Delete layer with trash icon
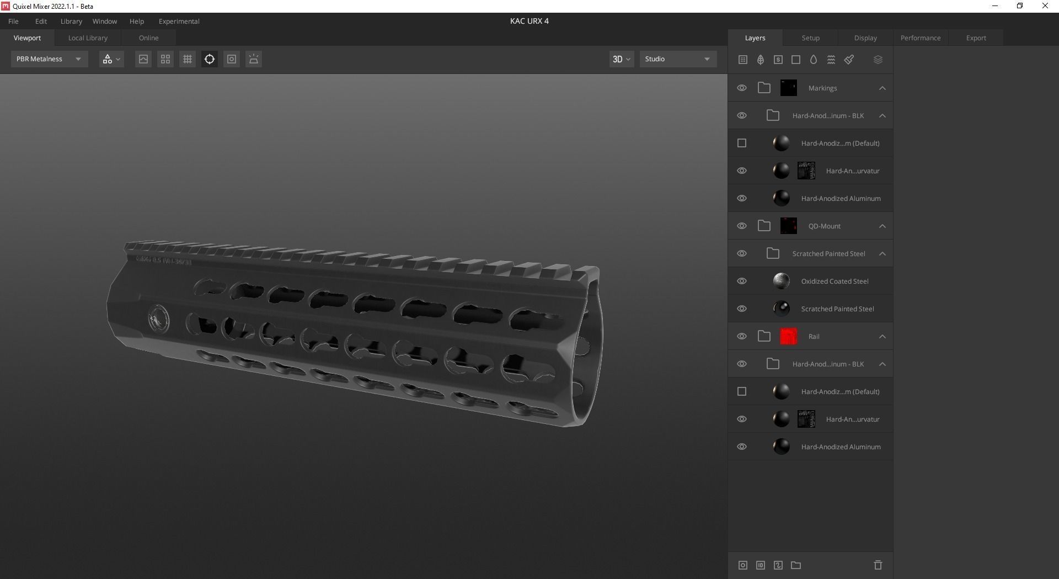This screenshot has width=1059, height=579. click(878, 565)
